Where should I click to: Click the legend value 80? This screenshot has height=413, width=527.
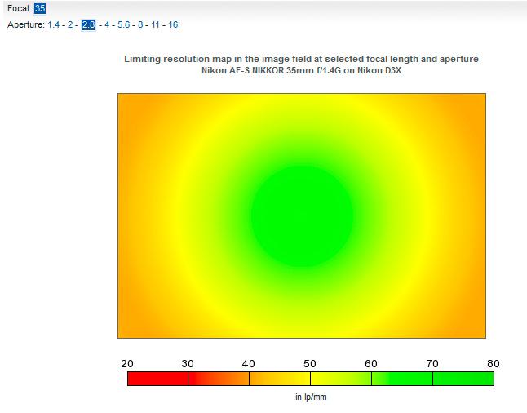(x=493, y=364)
